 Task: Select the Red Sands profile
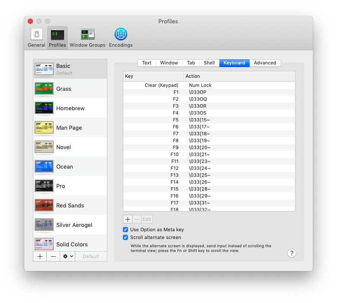70,205
